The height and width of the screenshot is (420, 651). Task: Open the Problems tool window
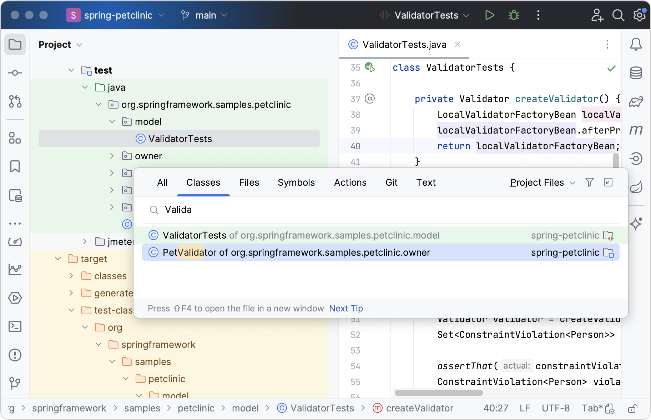click(x=15, y=355)
